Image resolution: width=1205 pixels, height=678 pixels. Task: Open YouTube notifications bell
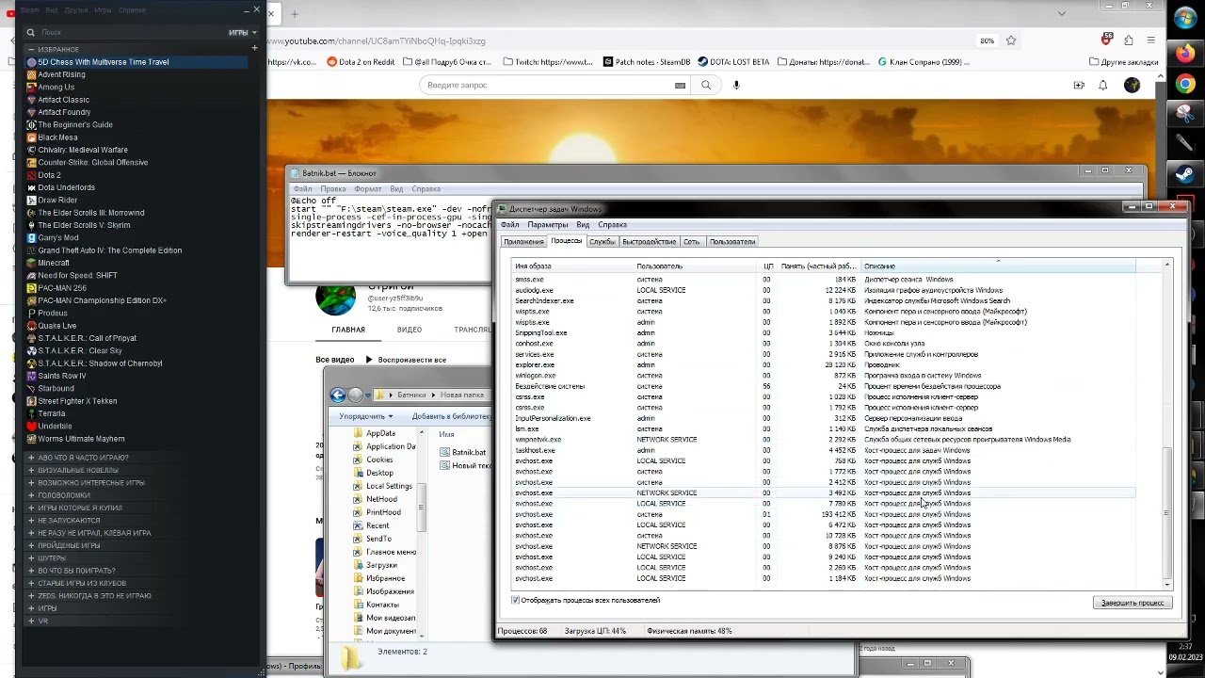click(x=1103, y=85)
